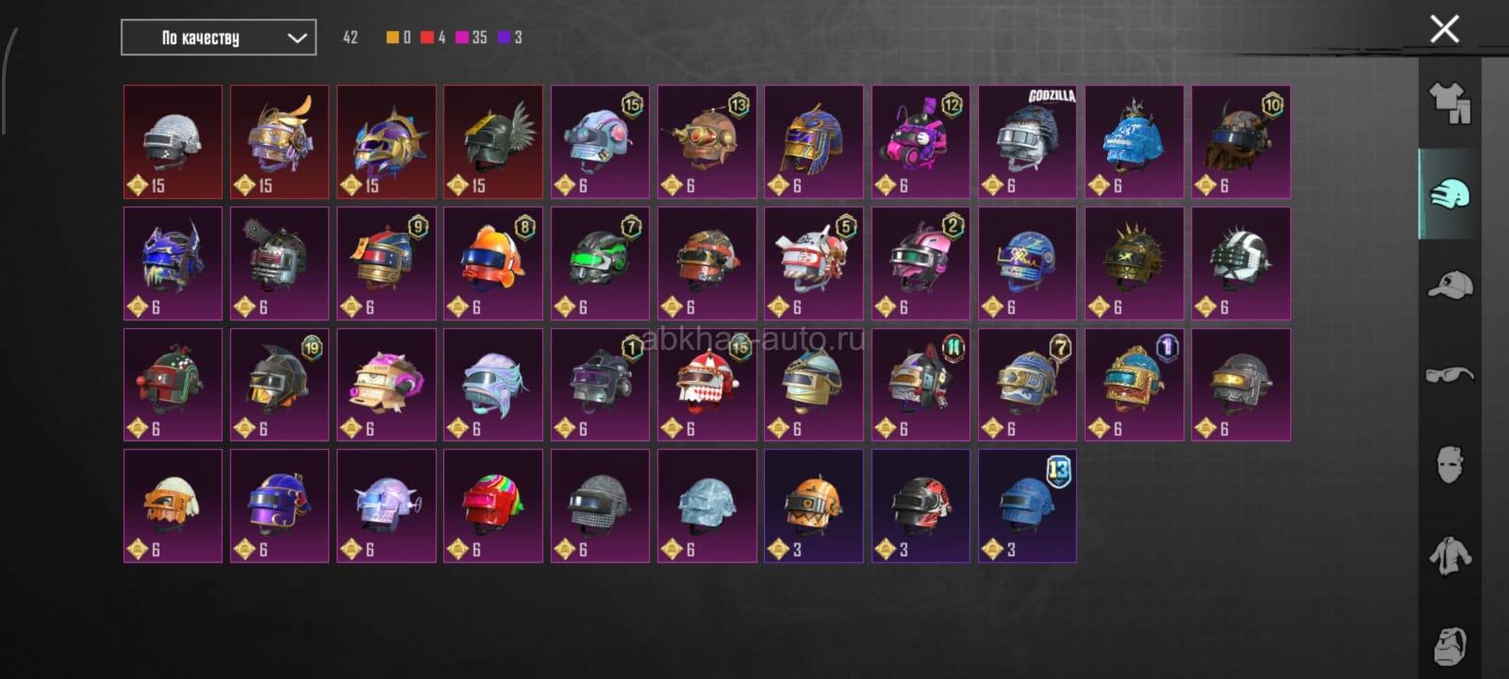Viewport: 1509px width, 679px height.
Task: Filter by purple quality count 3
Action: 510,38
